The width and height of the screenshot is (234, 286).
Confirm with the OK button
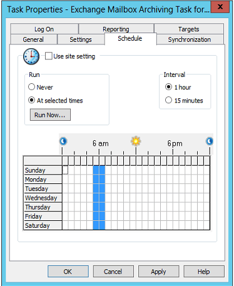tap(68, 272)
